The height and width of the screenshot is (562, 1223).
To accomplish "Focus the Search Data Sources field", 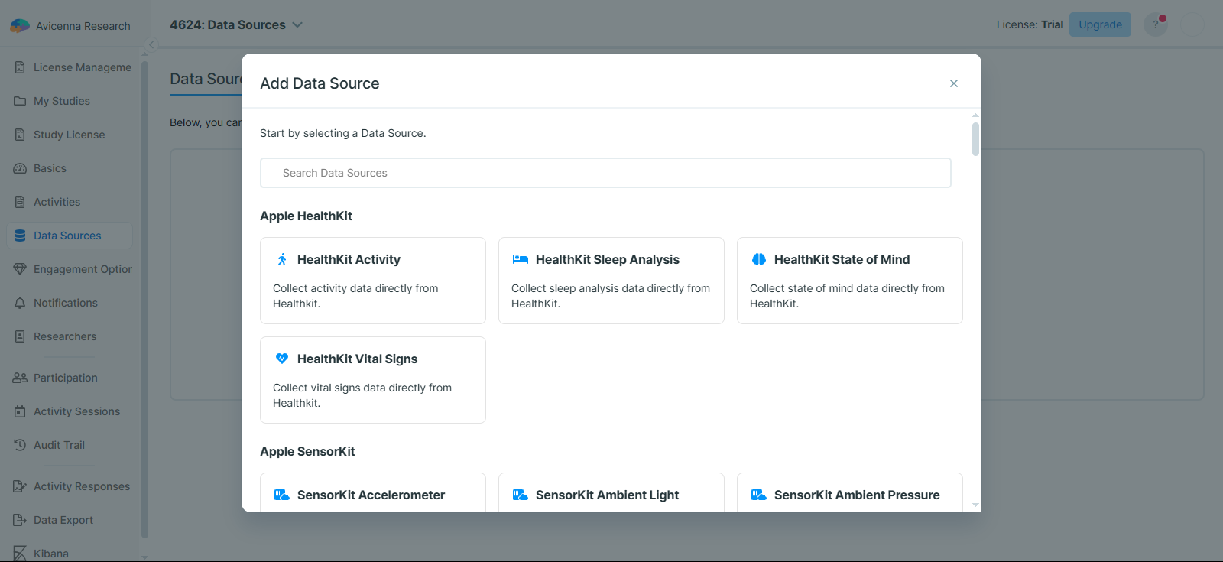I will coord(605,173).
